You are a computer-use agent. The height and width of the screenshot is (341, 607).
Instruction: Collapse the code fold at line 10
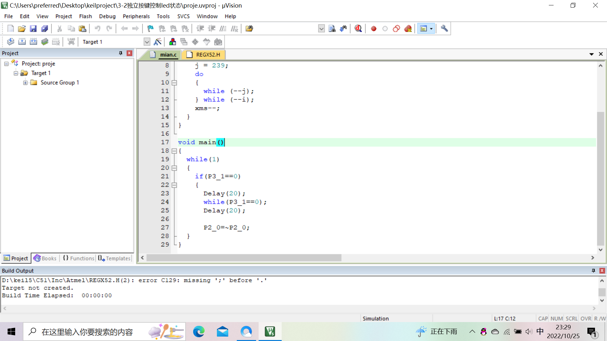point(174,83)
